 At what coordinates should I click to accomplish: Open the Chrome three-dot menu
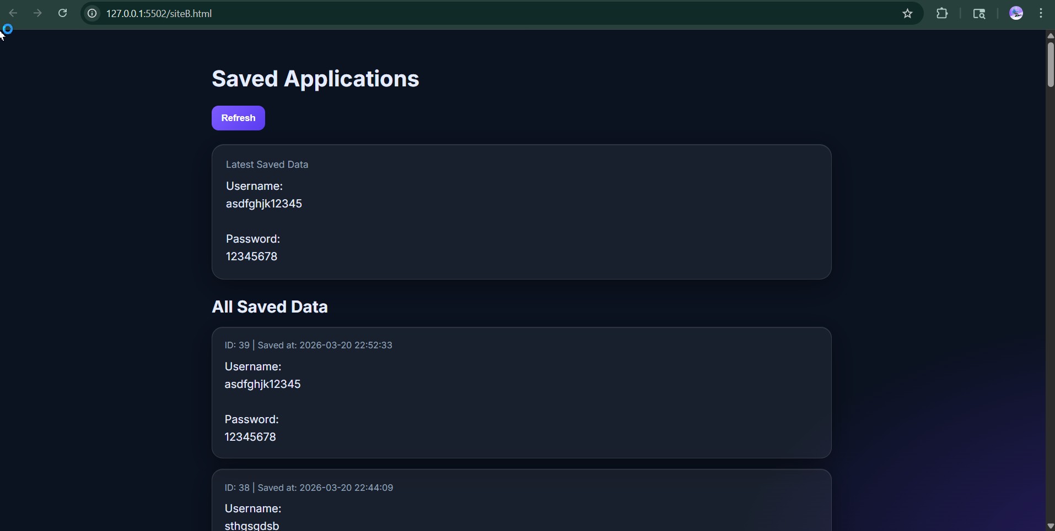click(1041, 13)
